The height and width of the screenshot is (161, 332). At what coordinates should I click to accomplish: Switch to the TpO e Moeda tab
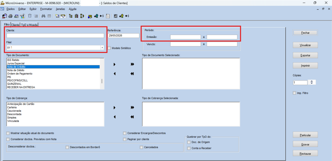tap(29, 25)
